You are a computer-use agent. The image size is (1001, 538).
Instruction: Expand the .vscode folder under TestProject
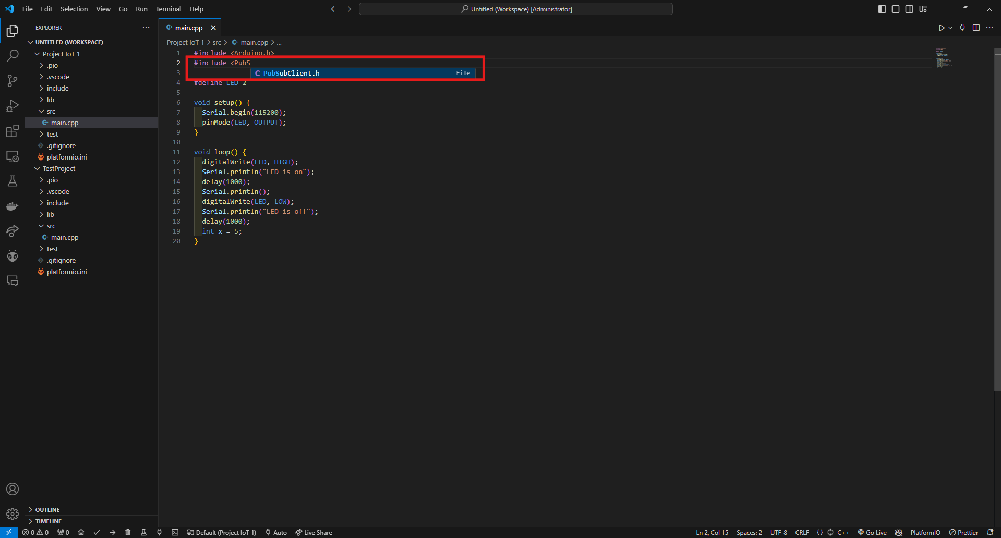tap(91, 191)
